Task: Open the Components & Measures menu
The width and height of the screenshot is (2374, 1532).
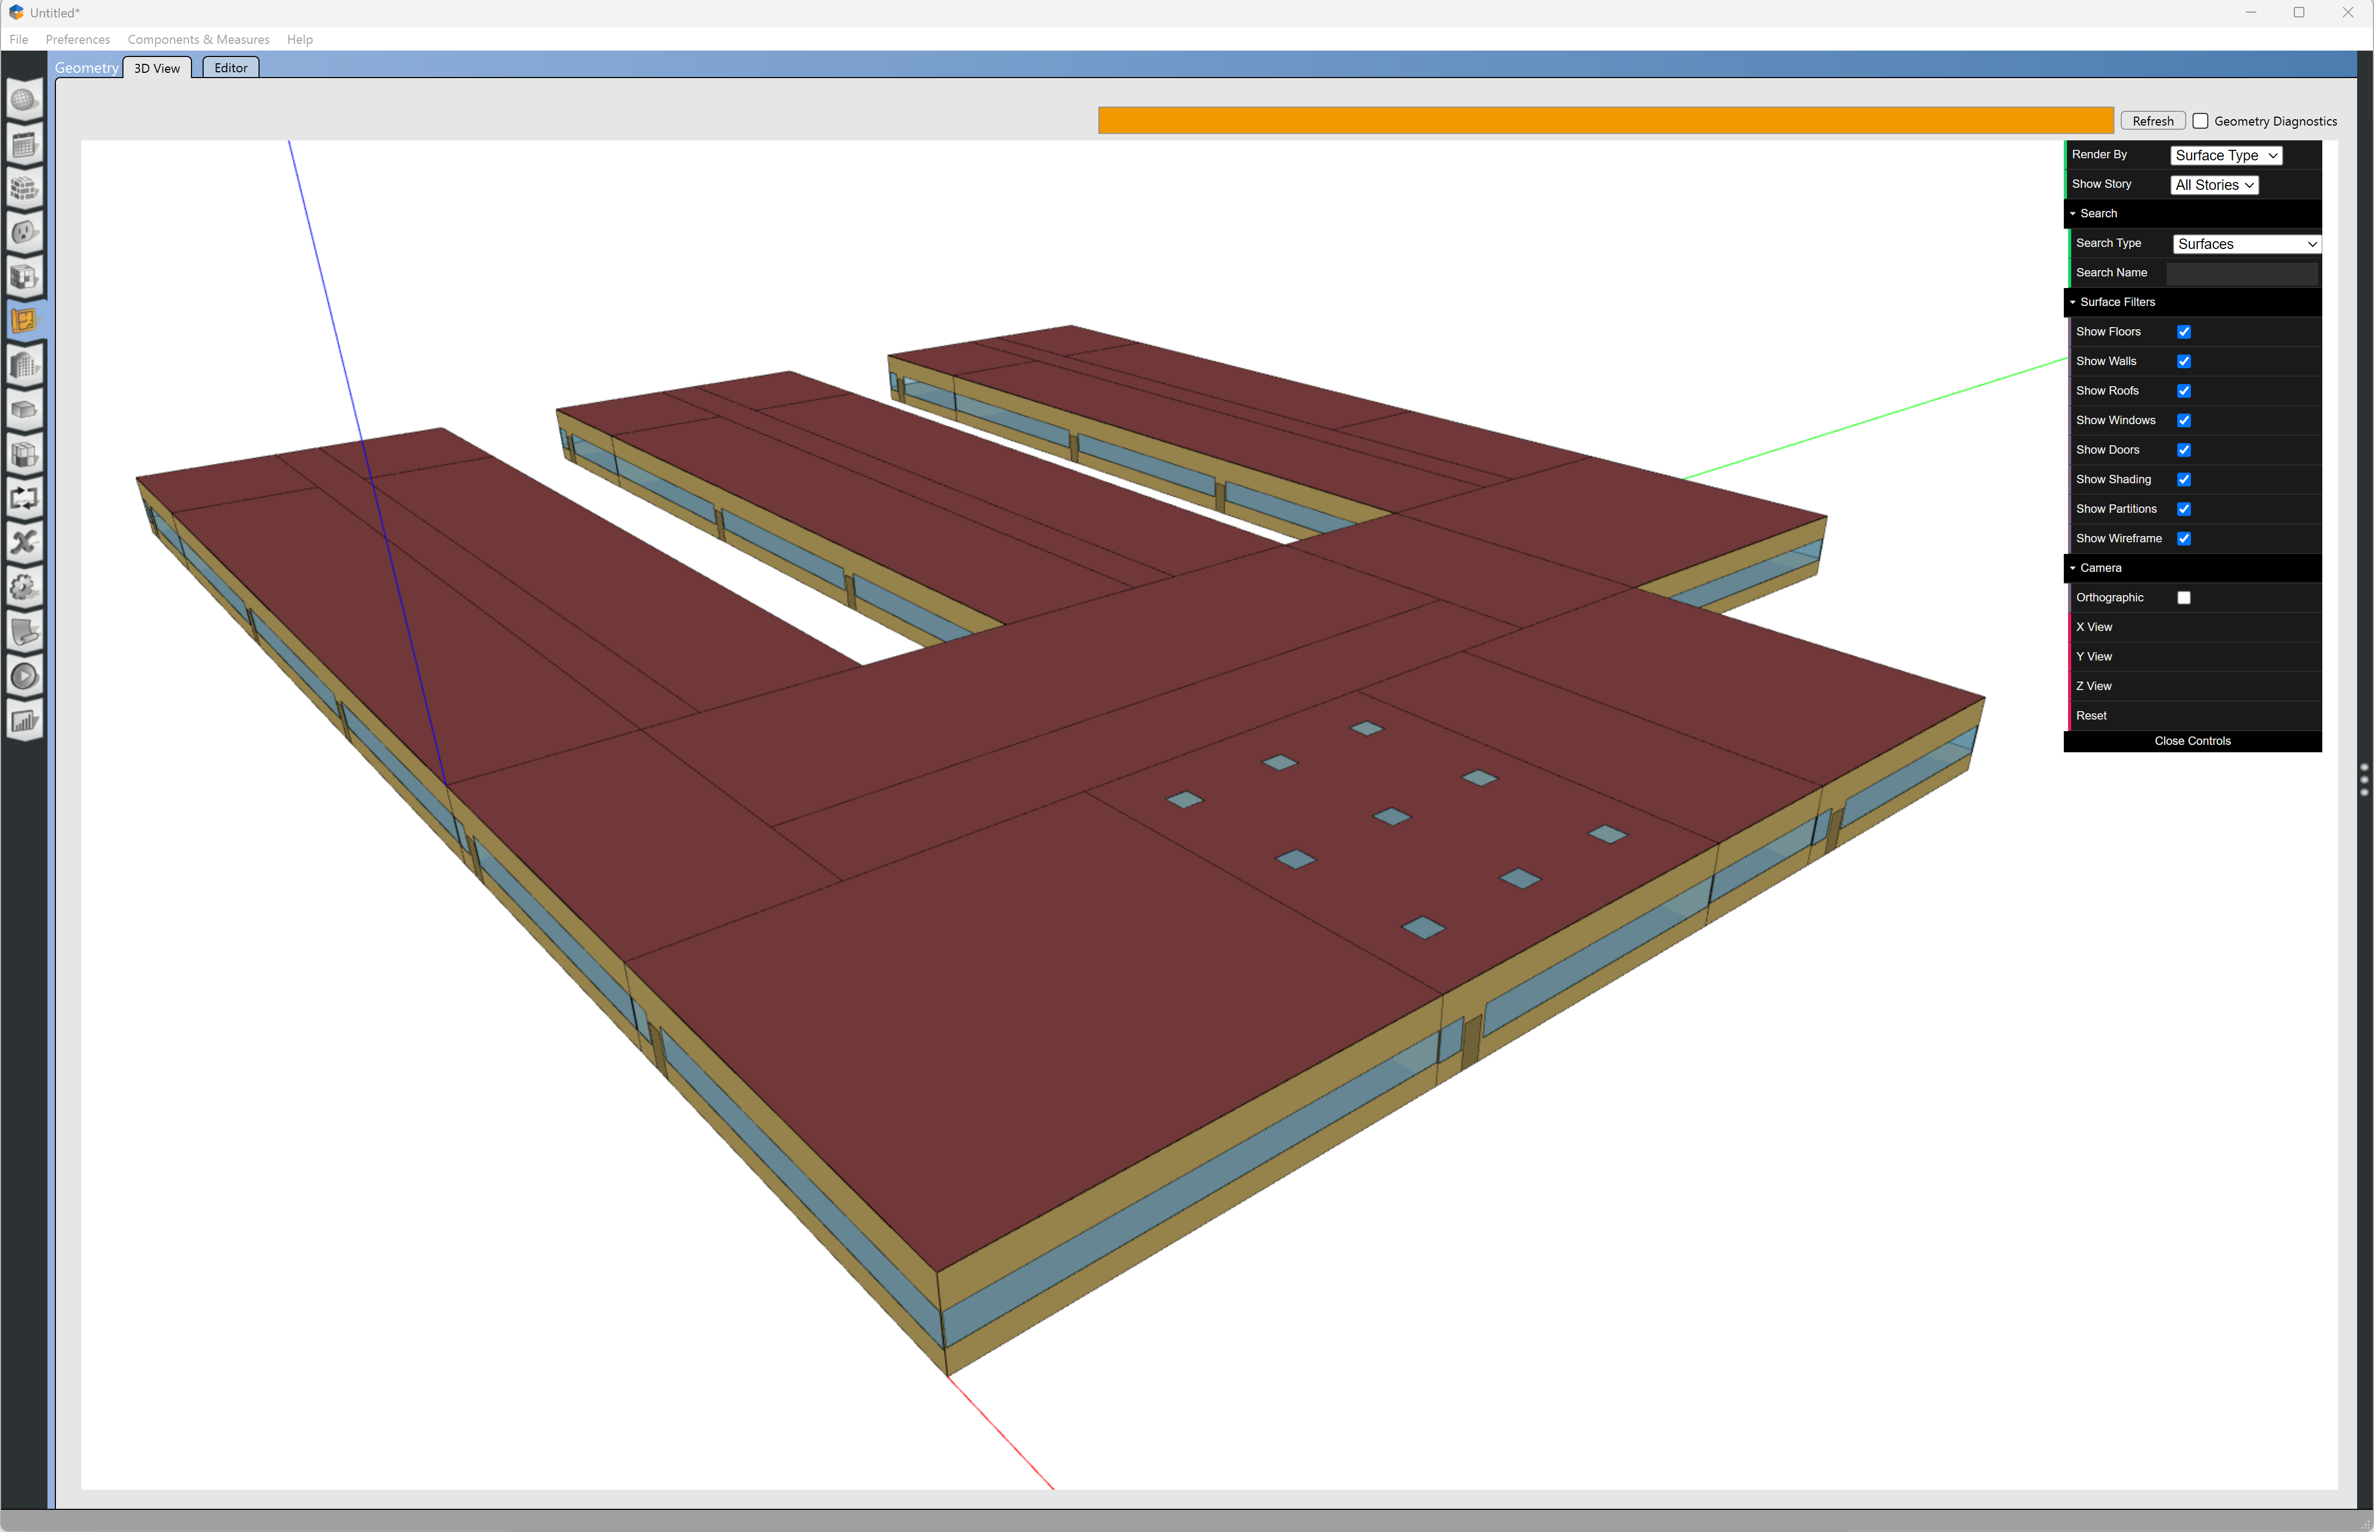Action: [x=198, y=40]
